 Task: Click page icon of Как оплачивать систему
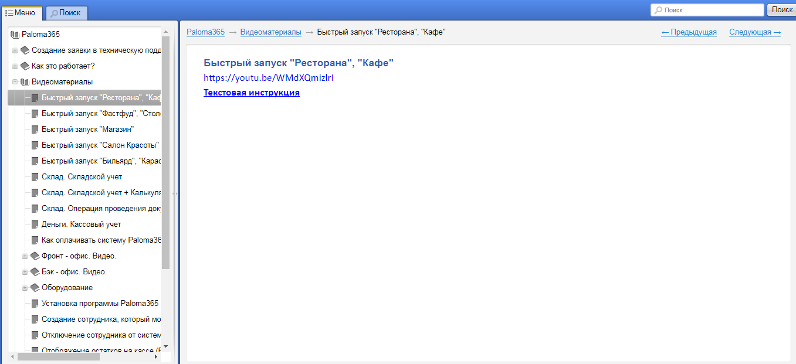click(35, 240)
